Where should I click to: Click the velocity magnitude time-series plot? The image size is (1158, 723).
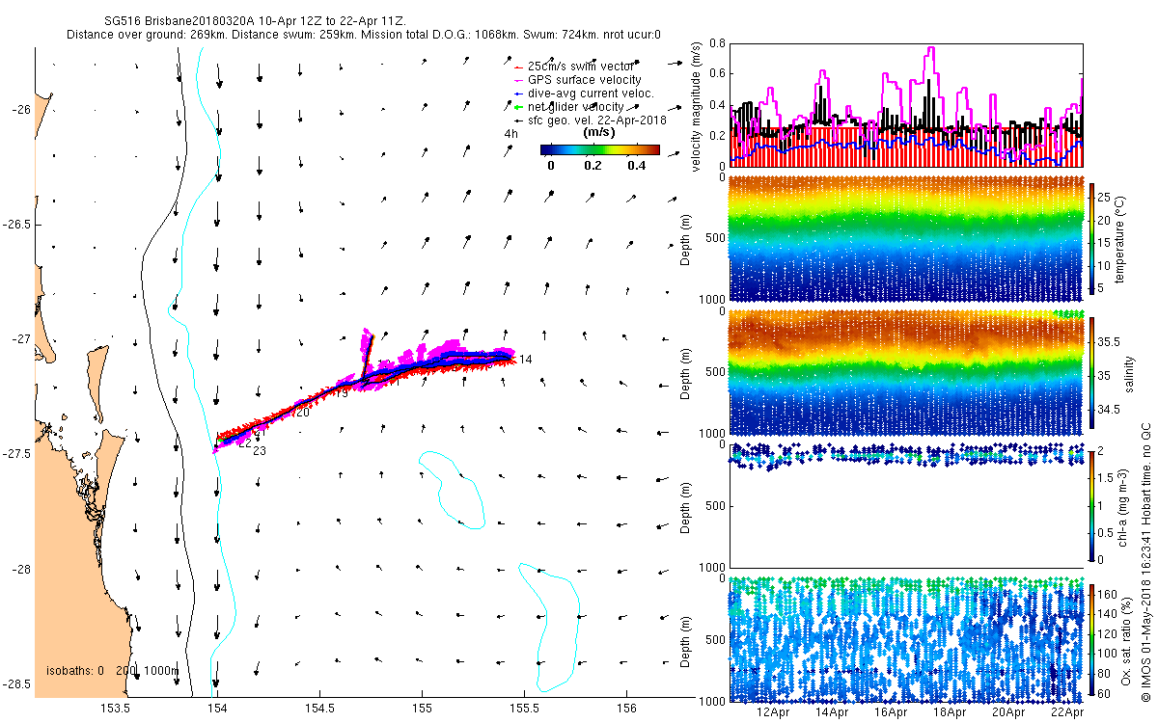[907, 104]
